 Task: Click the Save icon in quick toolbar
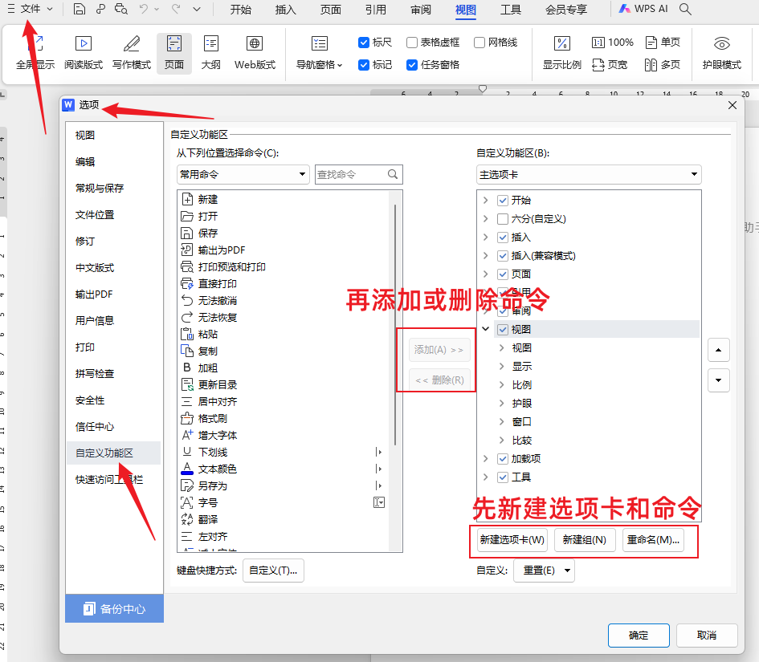coord(80,9)
